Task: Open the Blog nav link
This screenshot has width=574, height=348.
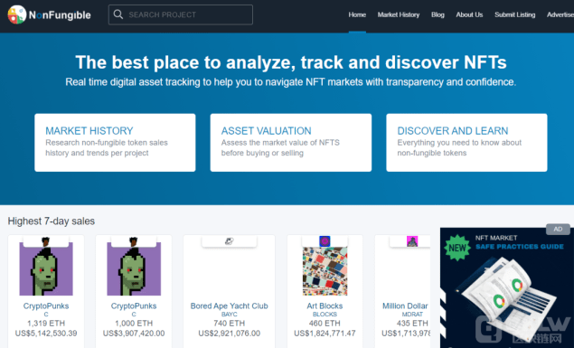Action: pyautogui.click(x=438, y=14)
